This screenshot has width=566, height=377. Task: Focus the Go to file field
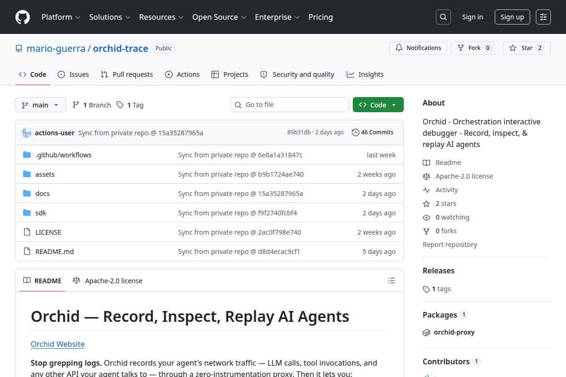coord(290,105)
